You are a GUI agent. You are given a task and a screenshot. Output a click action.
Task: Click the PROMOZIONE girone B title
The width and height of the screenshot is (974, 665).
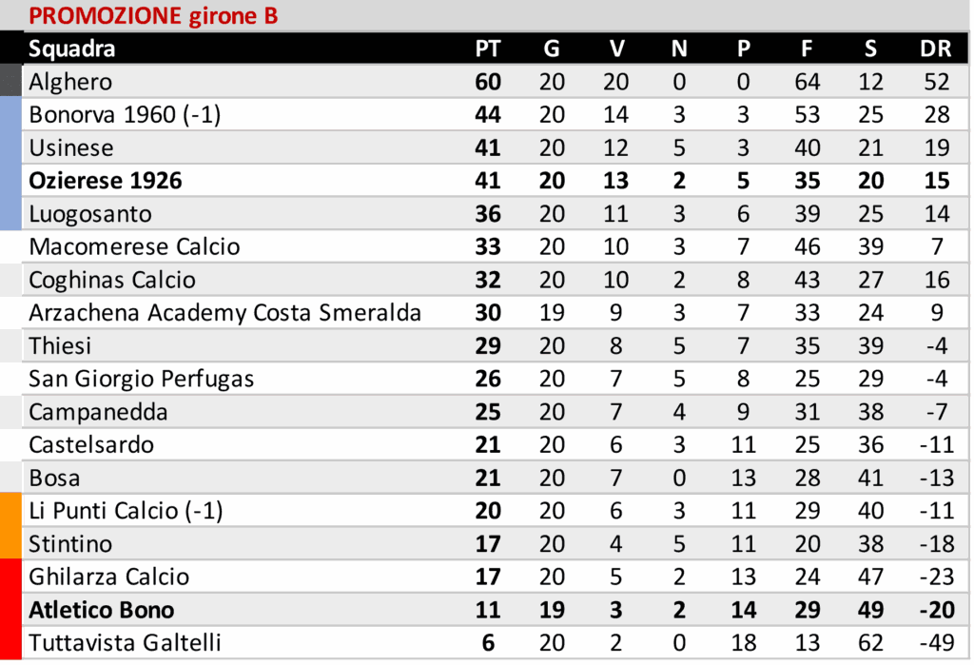[153, 16]
